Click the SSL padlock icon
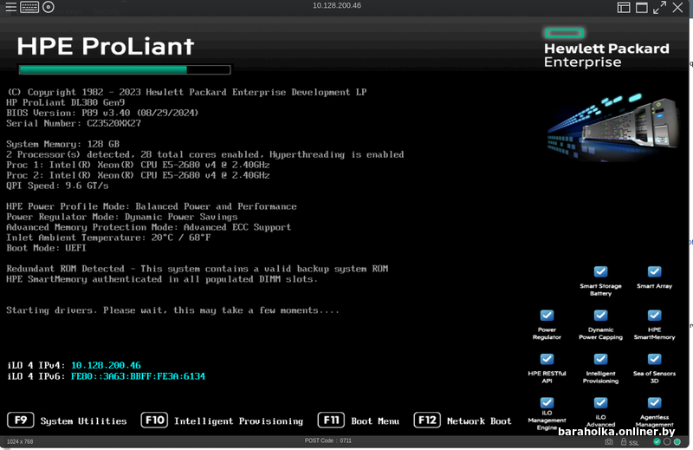The width and height of the screenshot is (693, 450). tap(624, 441)
